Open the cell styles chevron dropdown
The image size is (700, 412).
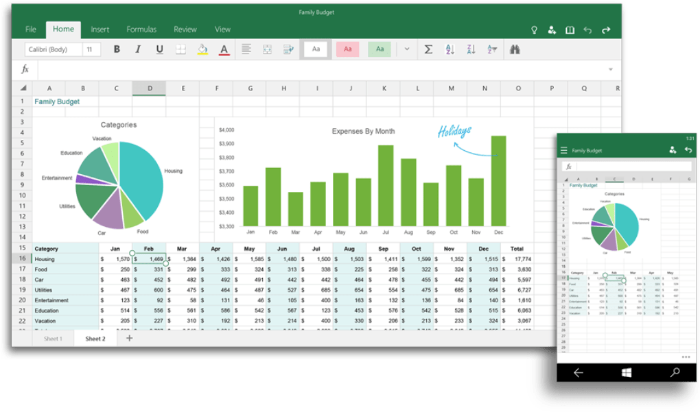pos(406,49)
